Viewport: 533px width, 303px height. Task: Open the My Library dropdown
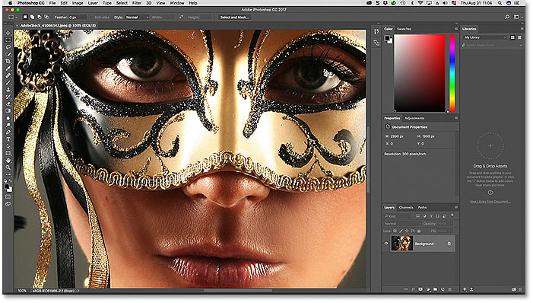coord(485,37)
